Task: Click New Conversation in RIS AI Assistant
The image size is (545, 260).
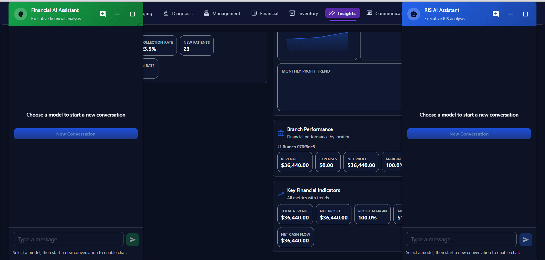Action: pyautogui.click(x=469, y=134)
